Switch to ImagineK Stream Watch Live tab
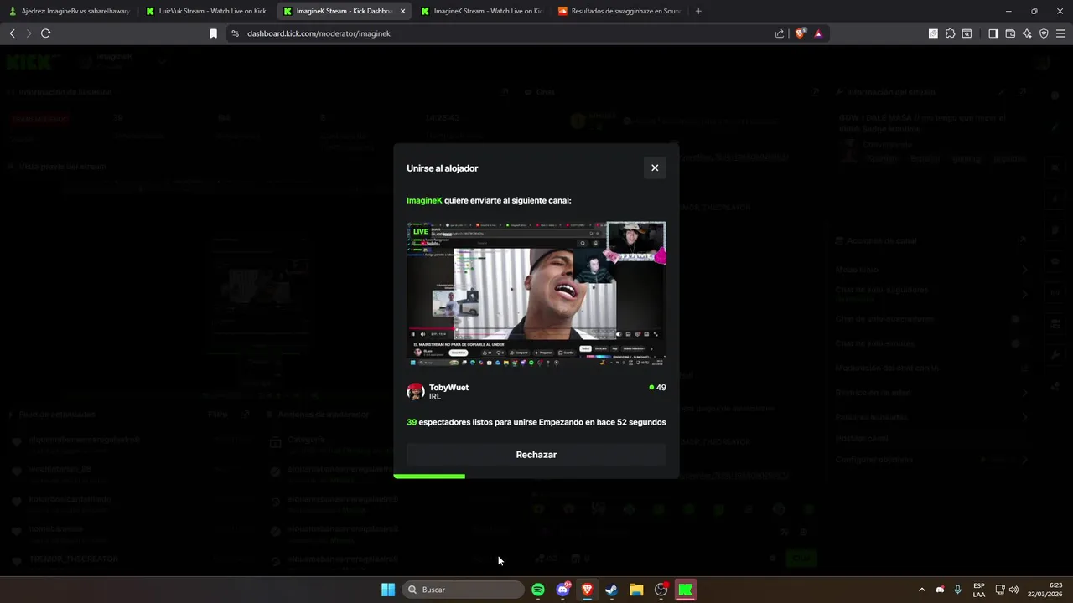Image resolution: width=1073 pixels, height=603 pixels. (x=481, y=11)
